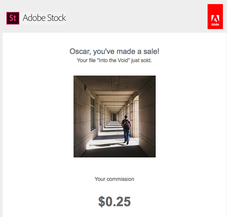Click the red Adobe logo
This screenshot has width=227, height=217.
pyautogui.click(x=215, y=17)
